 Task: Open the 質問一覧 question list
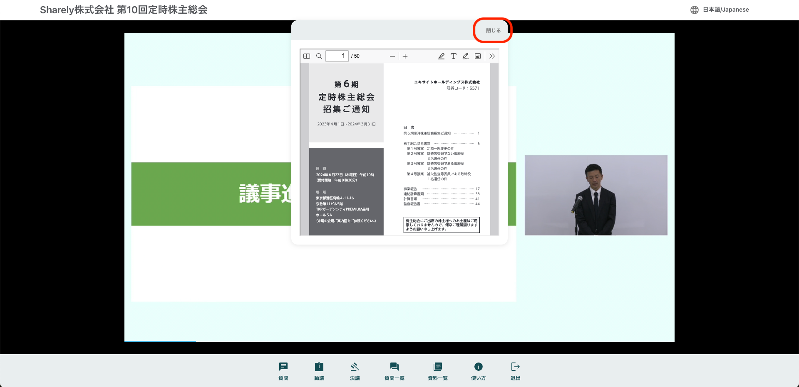click(395, 371)
